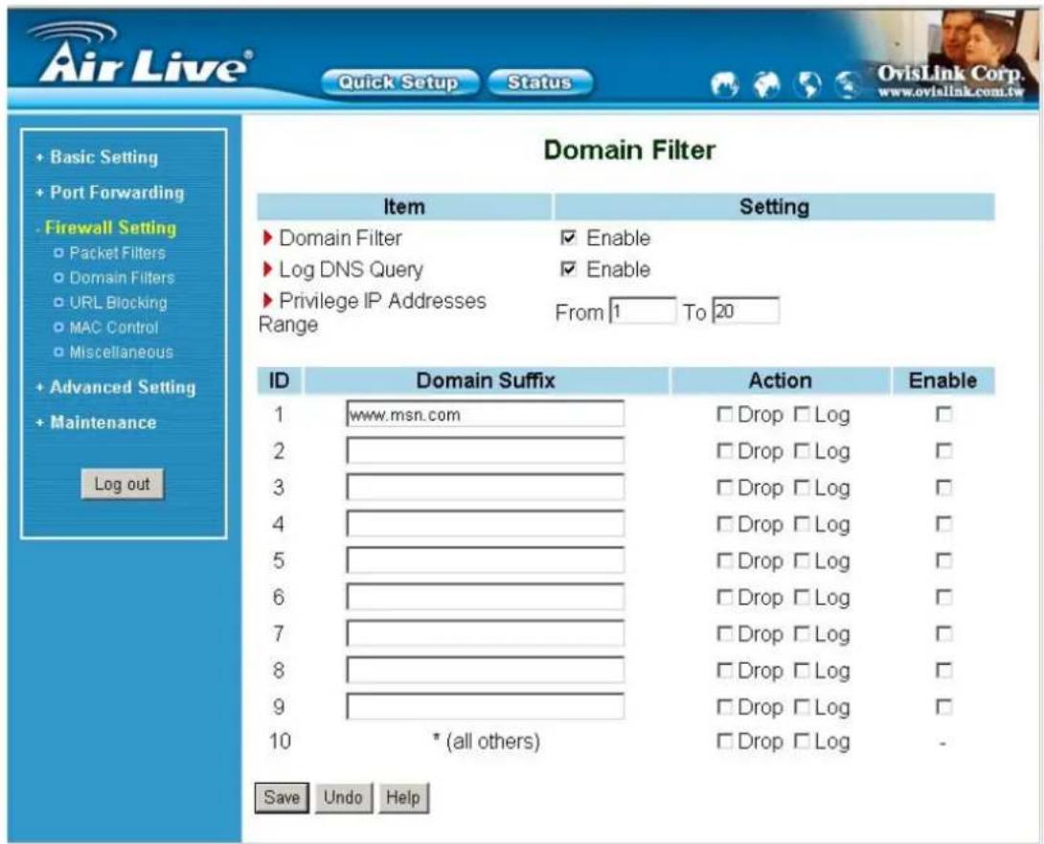Toggle the Domain Filter Enable checkbox
This screenshot has width=1044, height=844.
click(x=569, y=238)
